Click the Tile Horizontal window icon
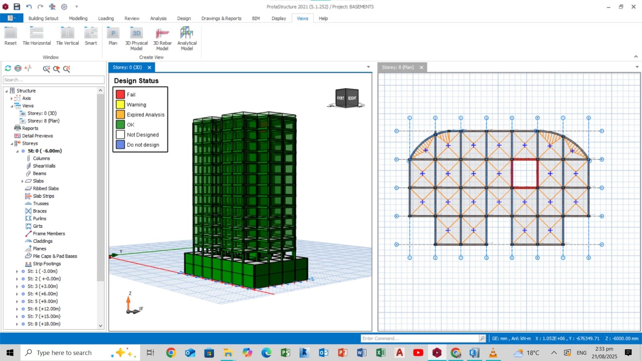The image size is (642, 361). 37,34
